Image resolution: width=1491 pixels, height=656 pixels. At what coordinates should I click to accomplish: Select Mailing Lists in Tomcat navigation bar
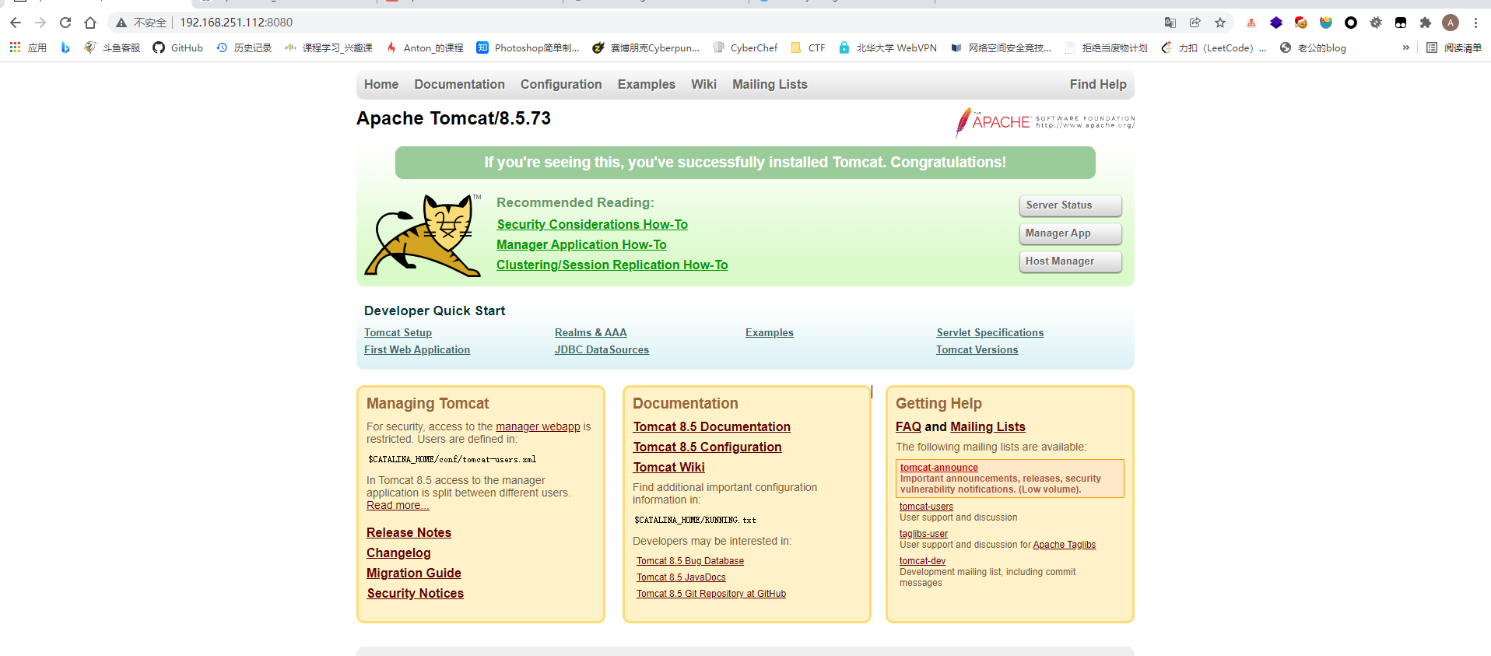[x=770, y=84]
